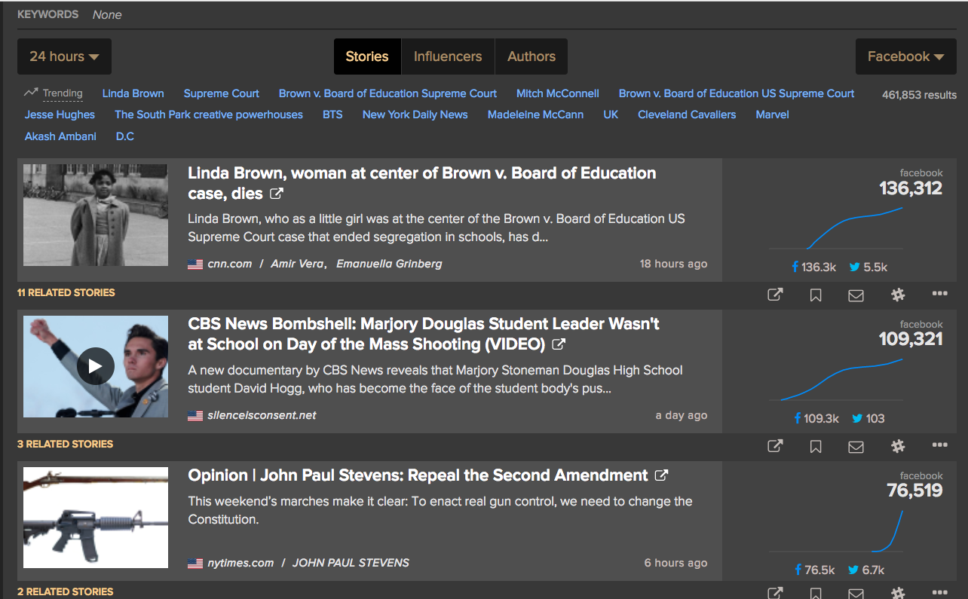Select Brown v. Board of Education US Supreme Court topic
Viewport: 968px width, 599px height.
click(x=737, y=93)
